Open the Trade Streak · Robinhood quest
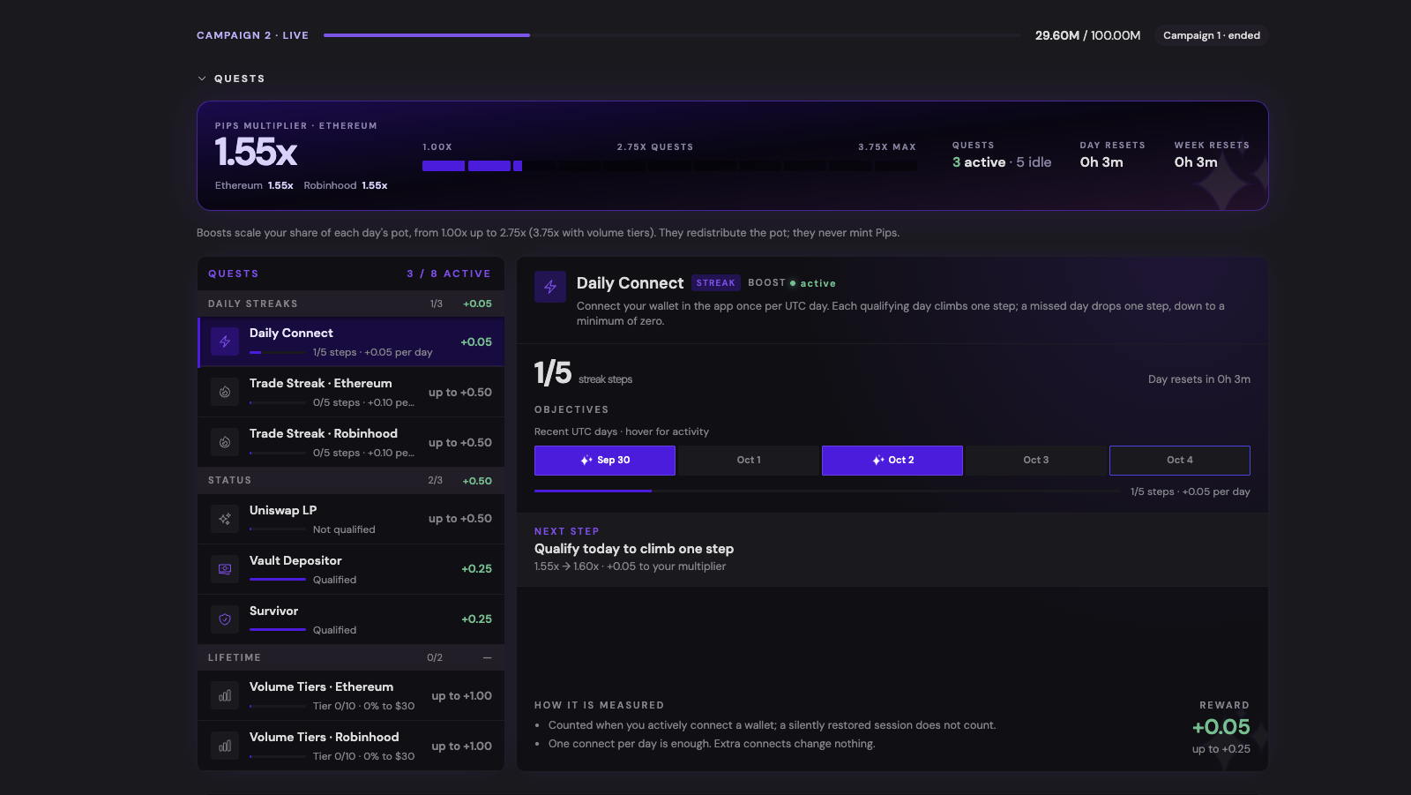The image size is (1411, 795). coord(351,442)
